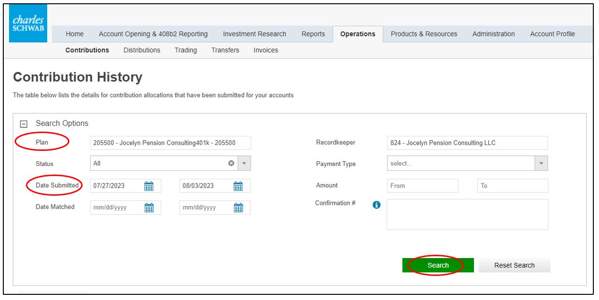The image size is (599, 300).
Task: Open Date Submitted end calendar picker
Action: (238, 186)
